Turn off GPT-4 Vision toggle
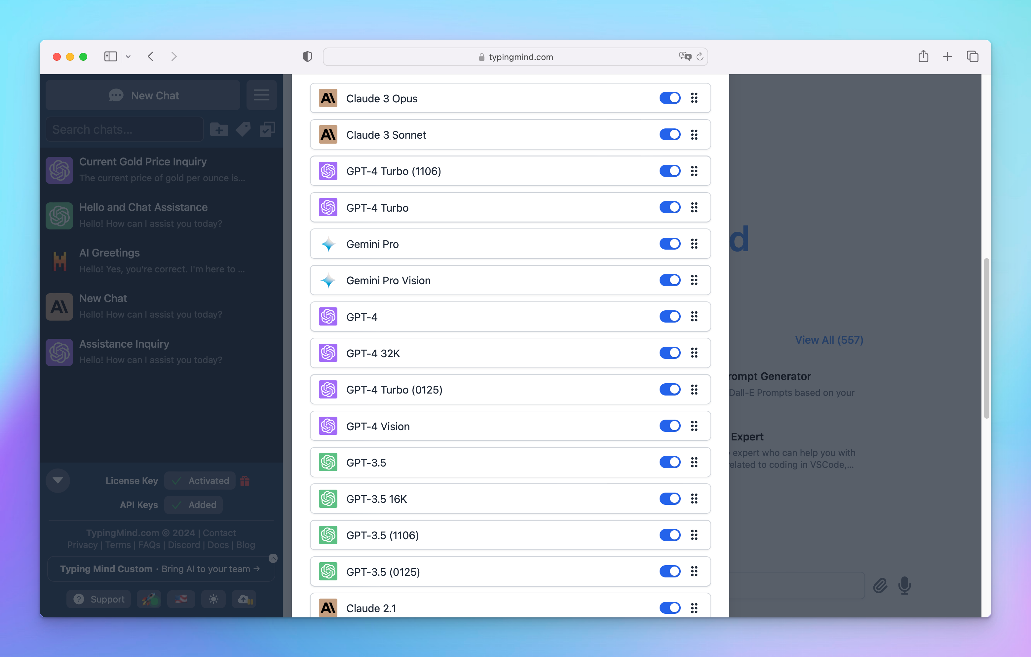1031x657 pixels. 669,426
